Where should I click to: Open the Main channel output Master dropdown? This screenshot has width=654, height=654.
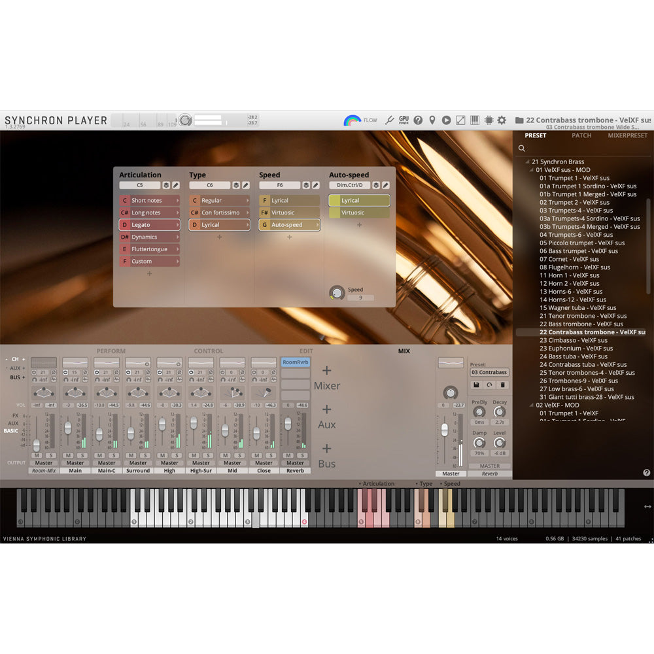[75, 463]
